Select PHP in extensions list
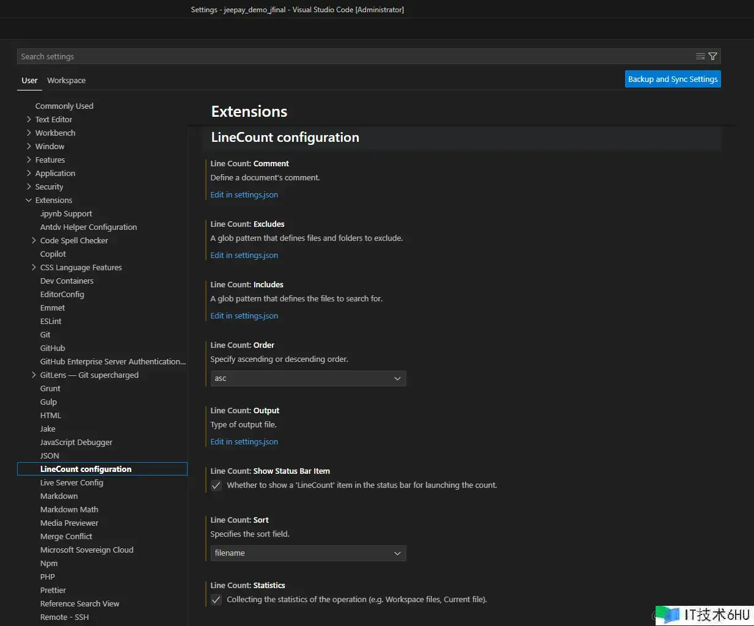Image resolution: width=754 pixels, height=626 pixels. [x=48, y=576]
